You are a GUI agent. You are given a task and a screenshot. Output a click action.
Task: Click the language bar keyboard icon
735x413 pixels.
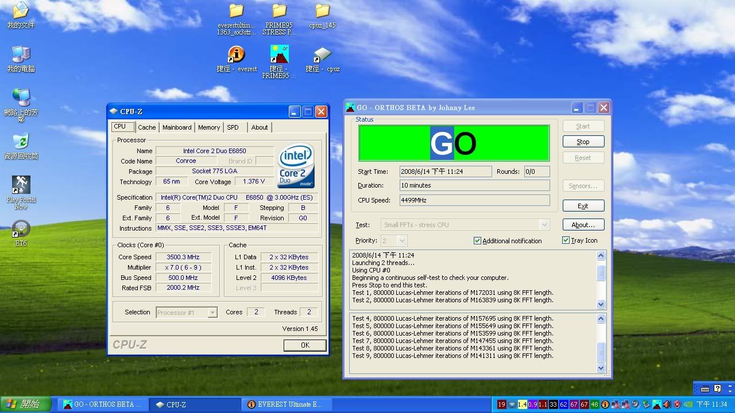705,388
